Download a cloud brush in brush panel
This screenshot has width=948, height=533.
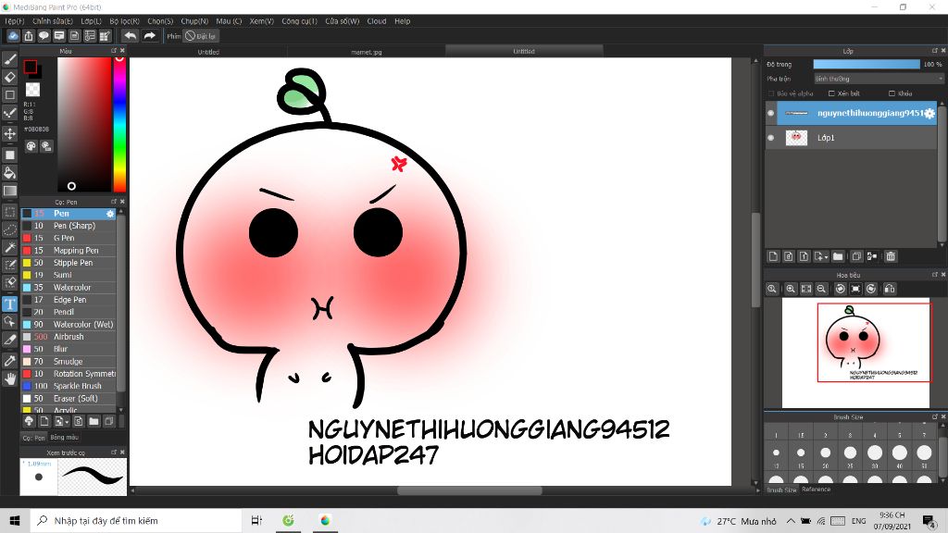coord(29,421)
